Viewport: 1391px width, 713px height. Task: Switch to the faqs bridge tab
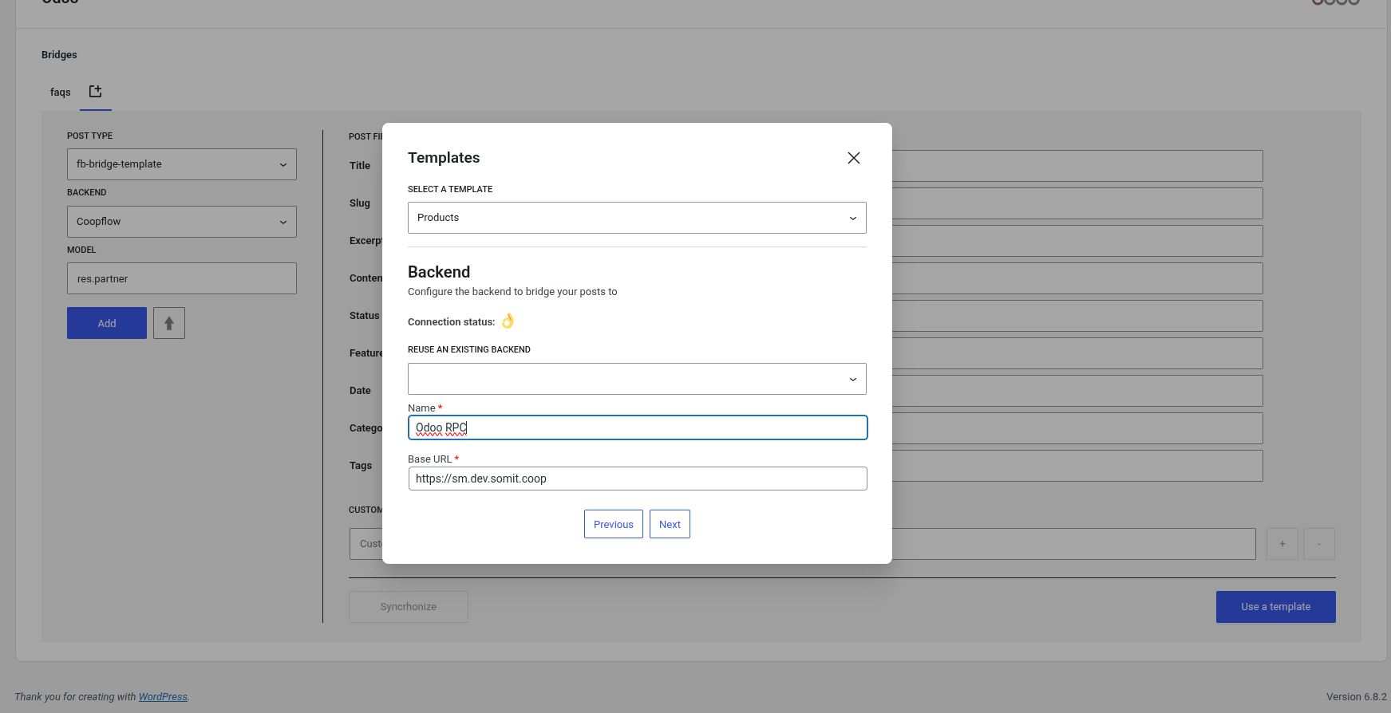[61, 93]
